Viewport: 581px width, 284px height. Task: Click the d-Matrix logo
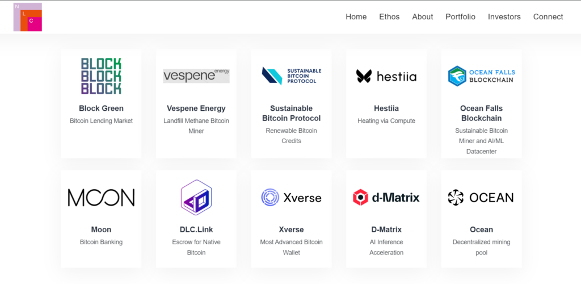386,197
